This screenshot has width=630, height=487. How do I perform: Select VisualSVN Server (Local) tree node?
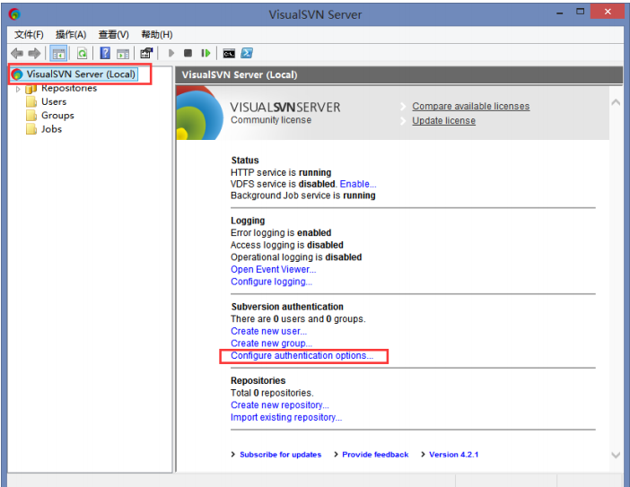coord(74,74)
